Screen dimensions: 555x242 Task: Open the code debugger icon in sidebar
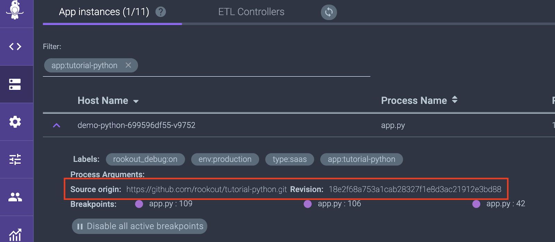[x=15, y=46]
